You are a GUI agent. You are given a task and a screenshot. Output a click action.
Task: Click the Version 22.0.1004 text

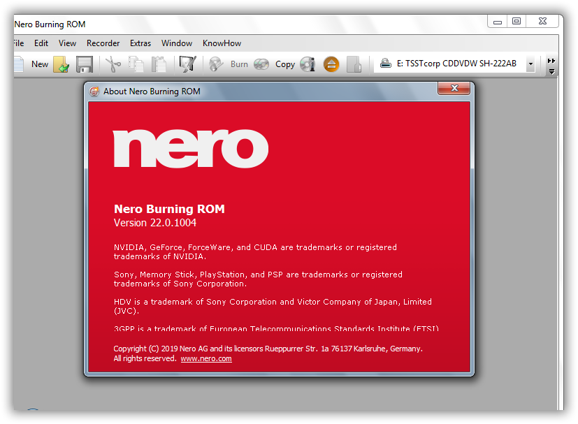[x=155, y=223]
